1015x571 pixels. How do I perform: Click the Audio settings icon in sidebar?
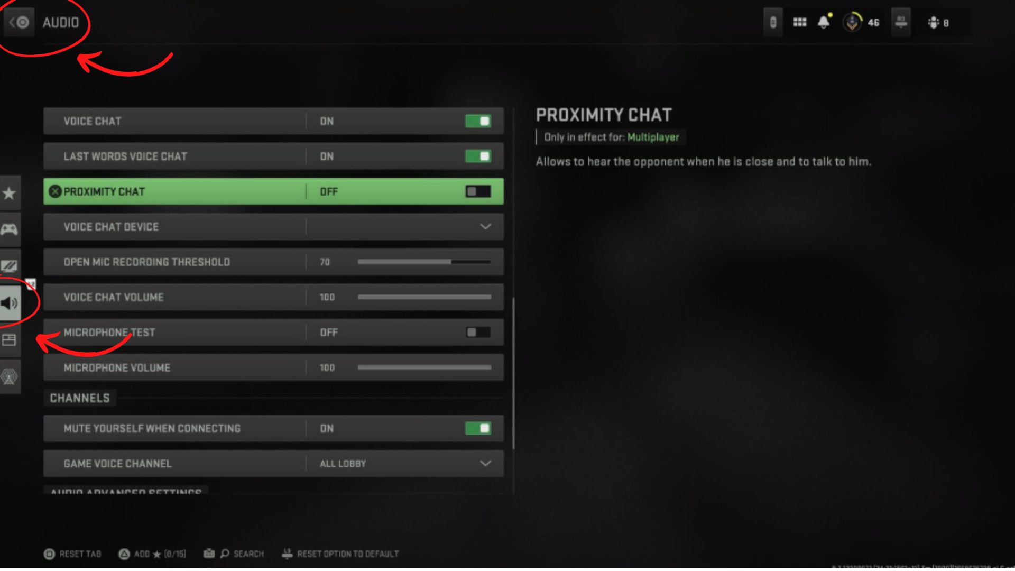coord(9,302)
